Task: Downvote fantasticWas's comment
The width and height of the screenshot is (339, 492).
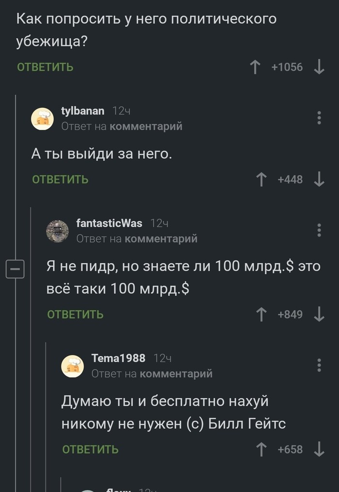Action: (x=319, y=315)
